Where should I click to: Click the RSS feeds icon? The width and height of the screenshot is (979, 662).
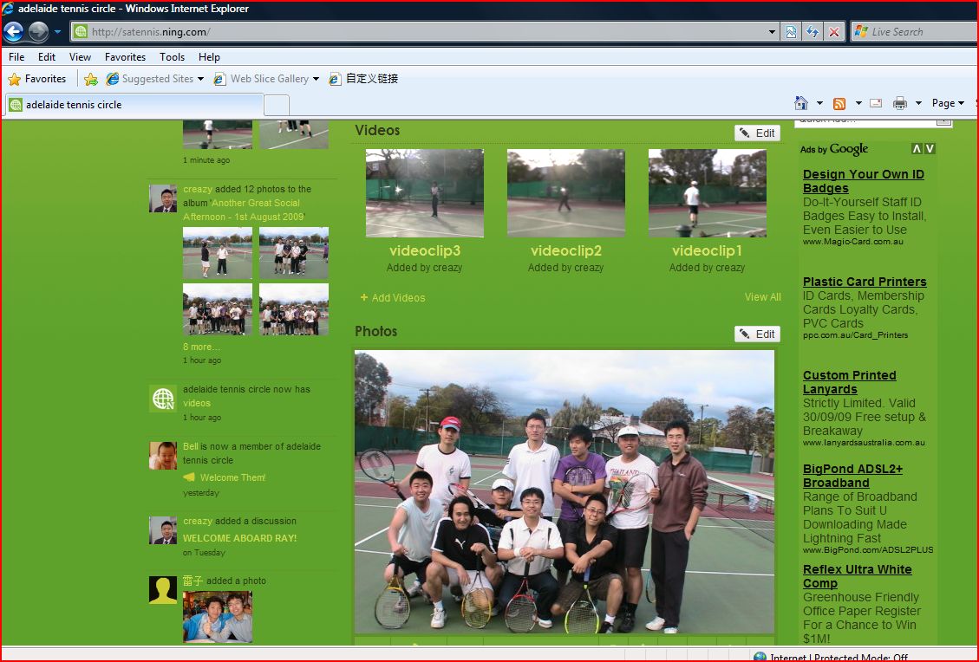click(x=839, y=103)
